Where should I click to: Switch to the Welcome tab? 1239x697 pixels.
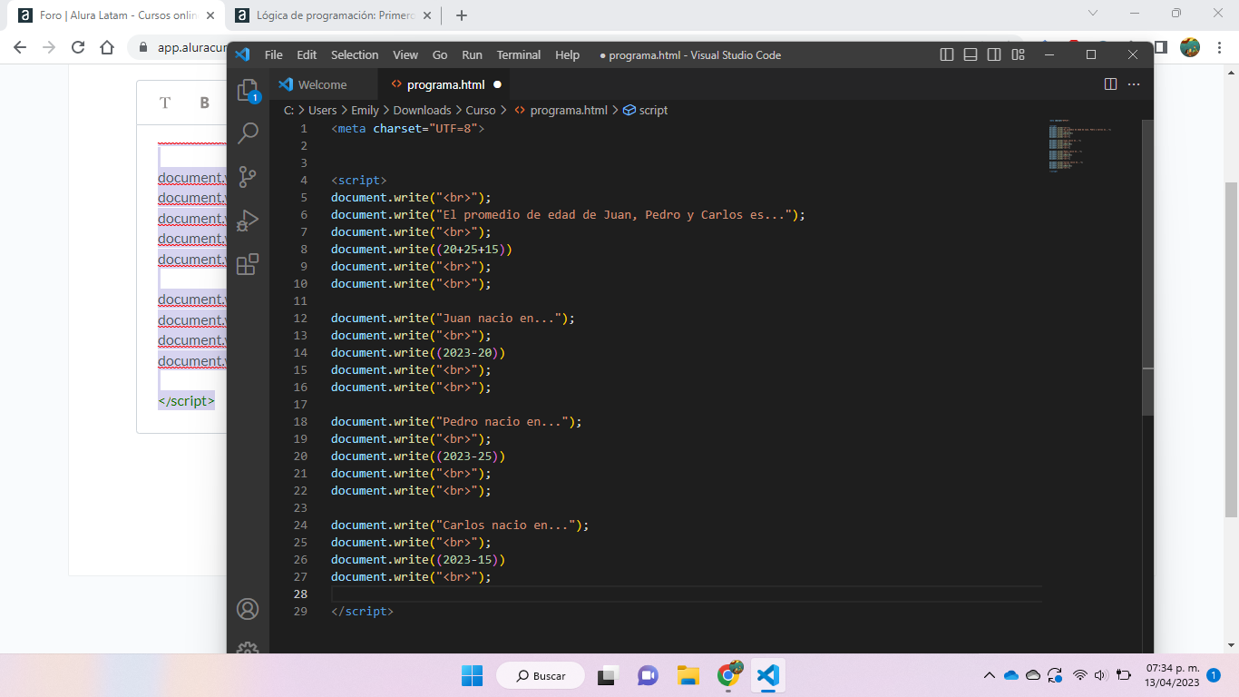coord(324,84)
